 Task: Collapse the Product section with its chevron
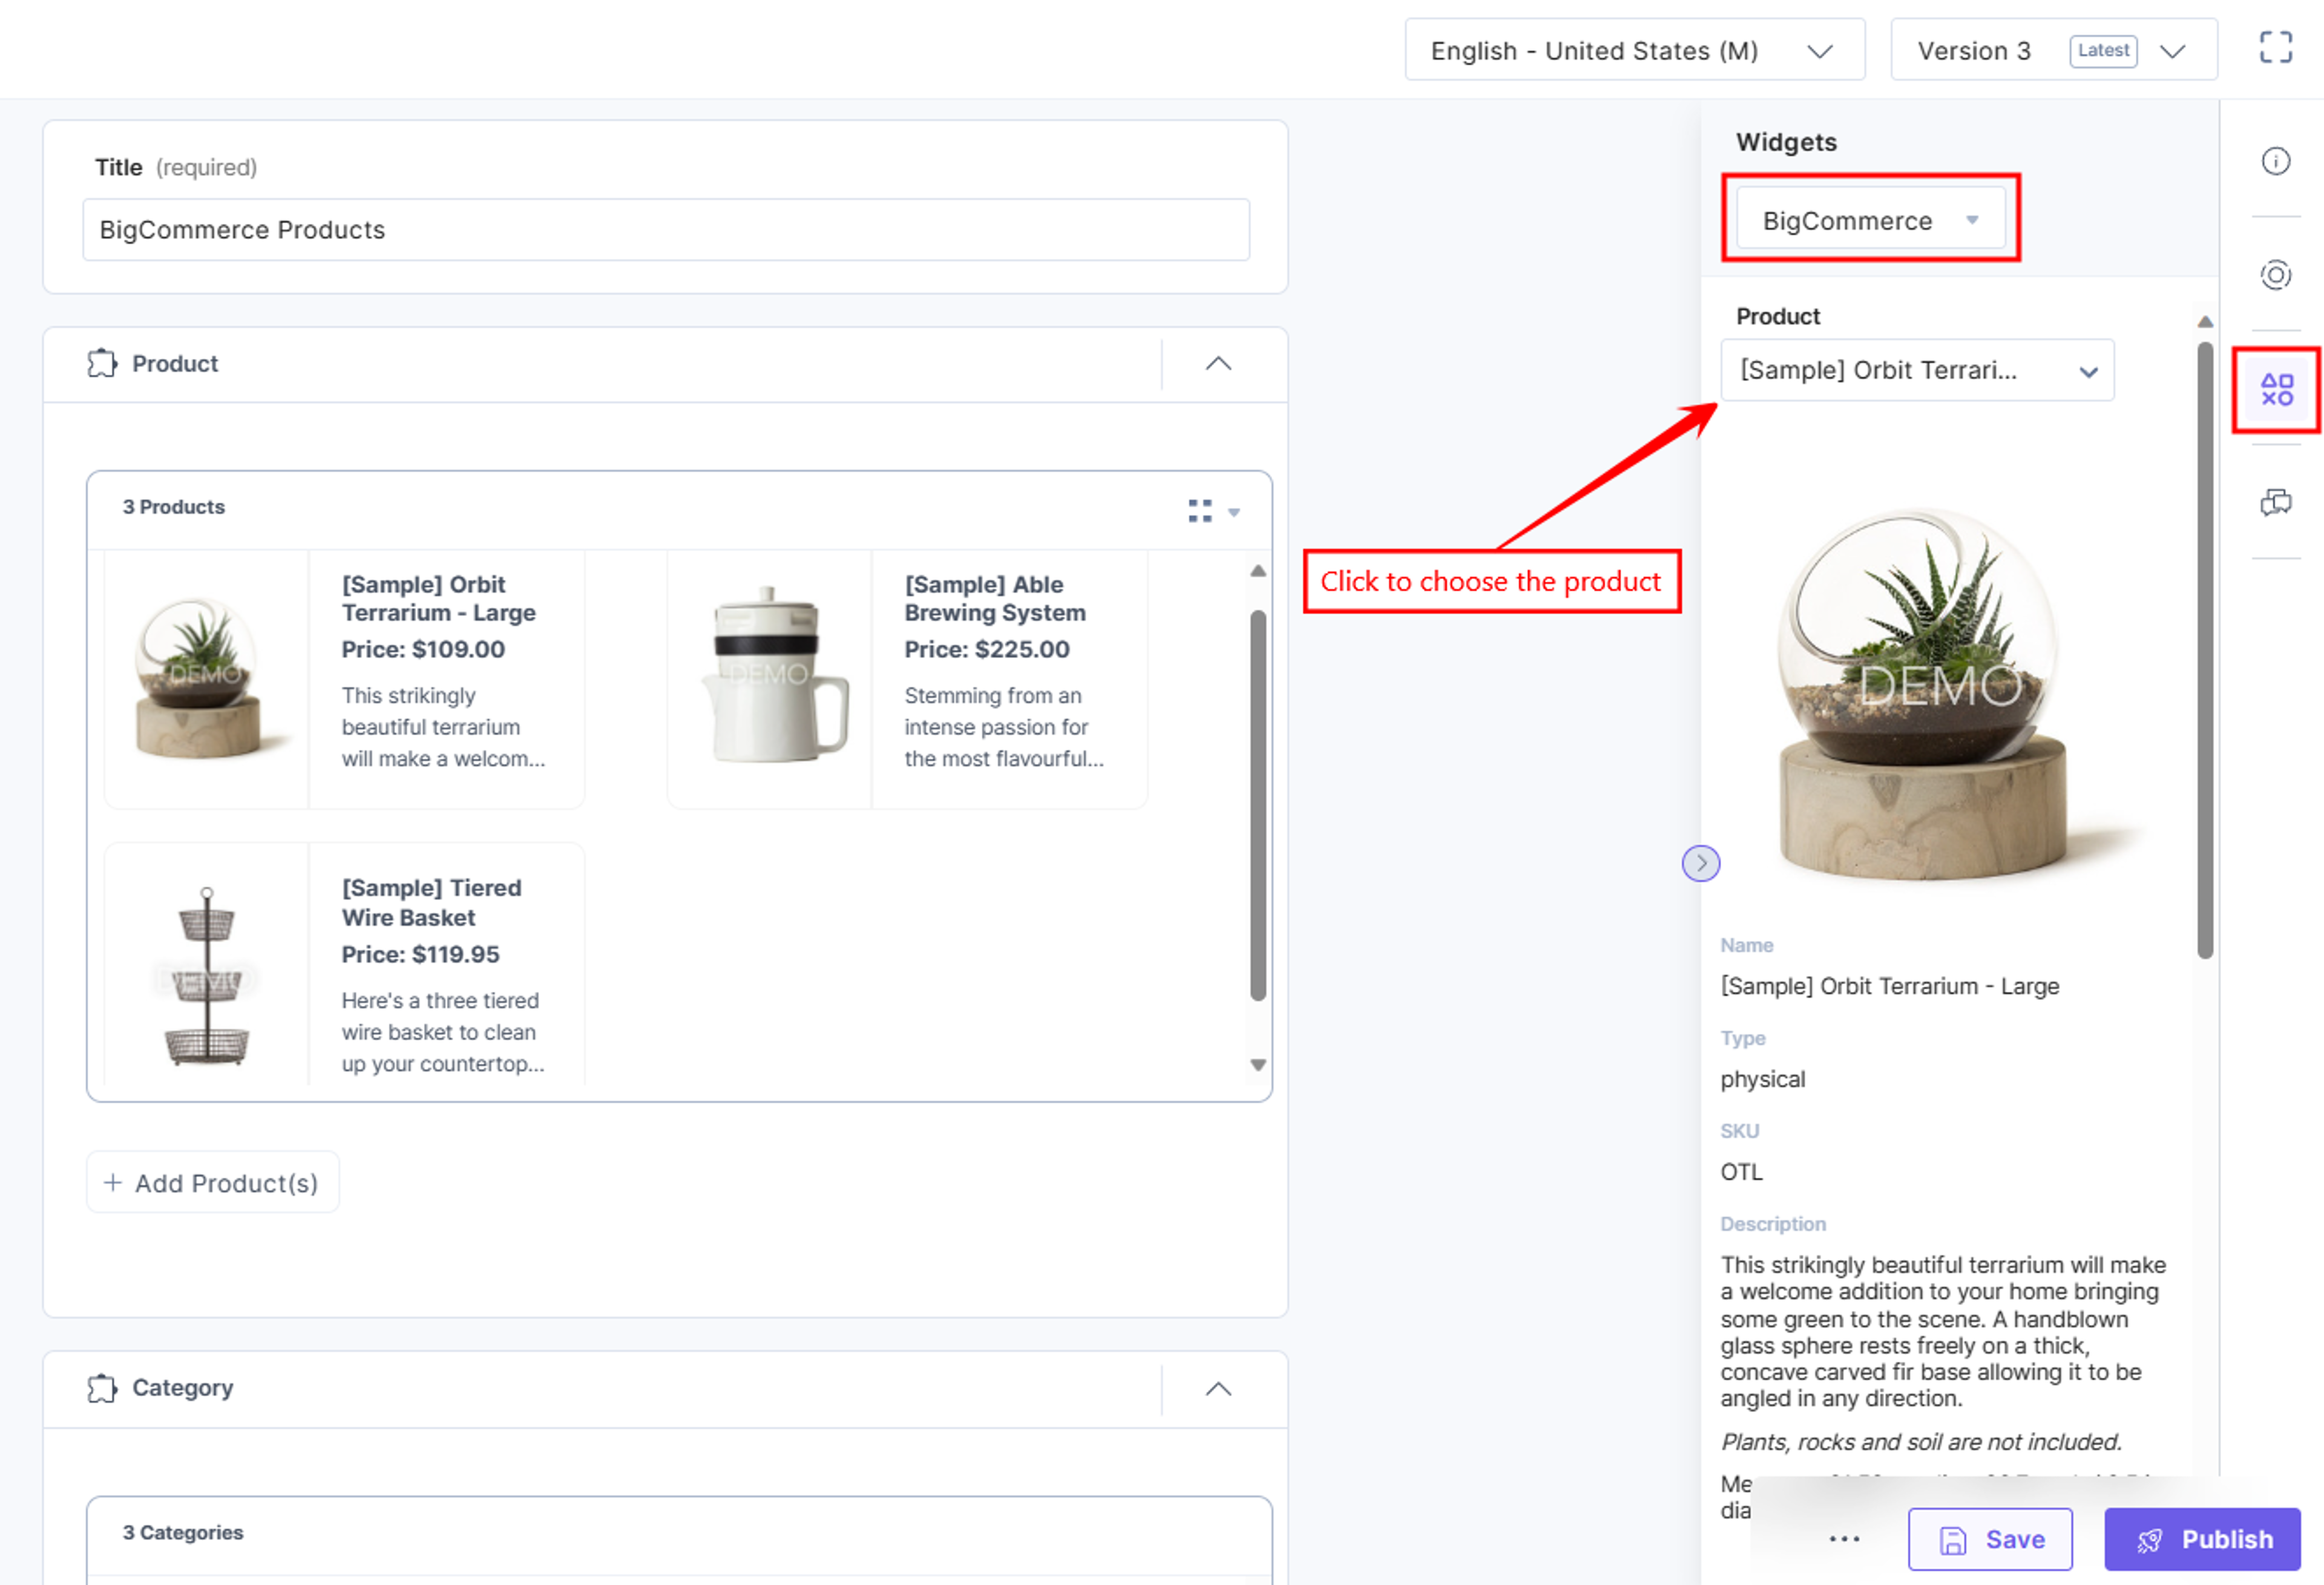pos(1217,364)
